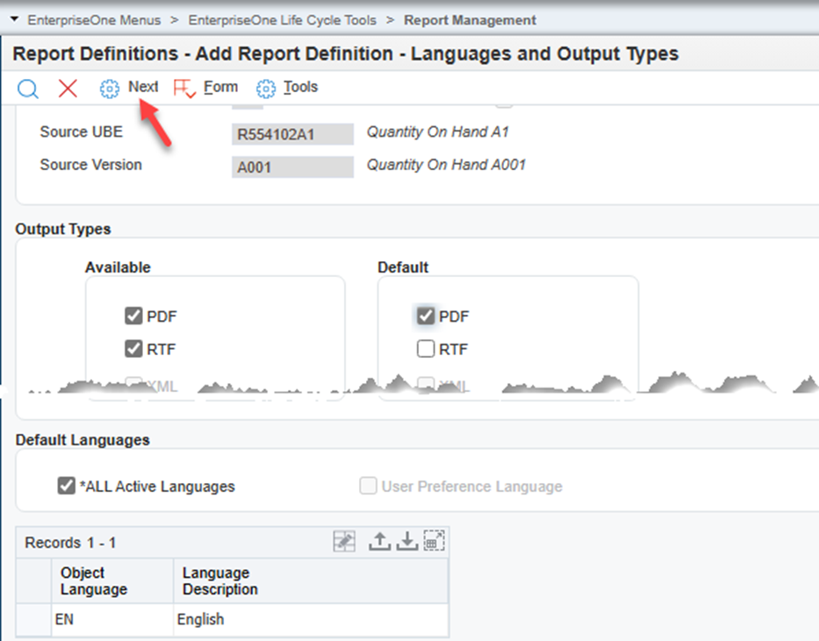Click the Language Description column header
Image resolution: width=819 pixels, height=641 pixels.
(311, 580)
